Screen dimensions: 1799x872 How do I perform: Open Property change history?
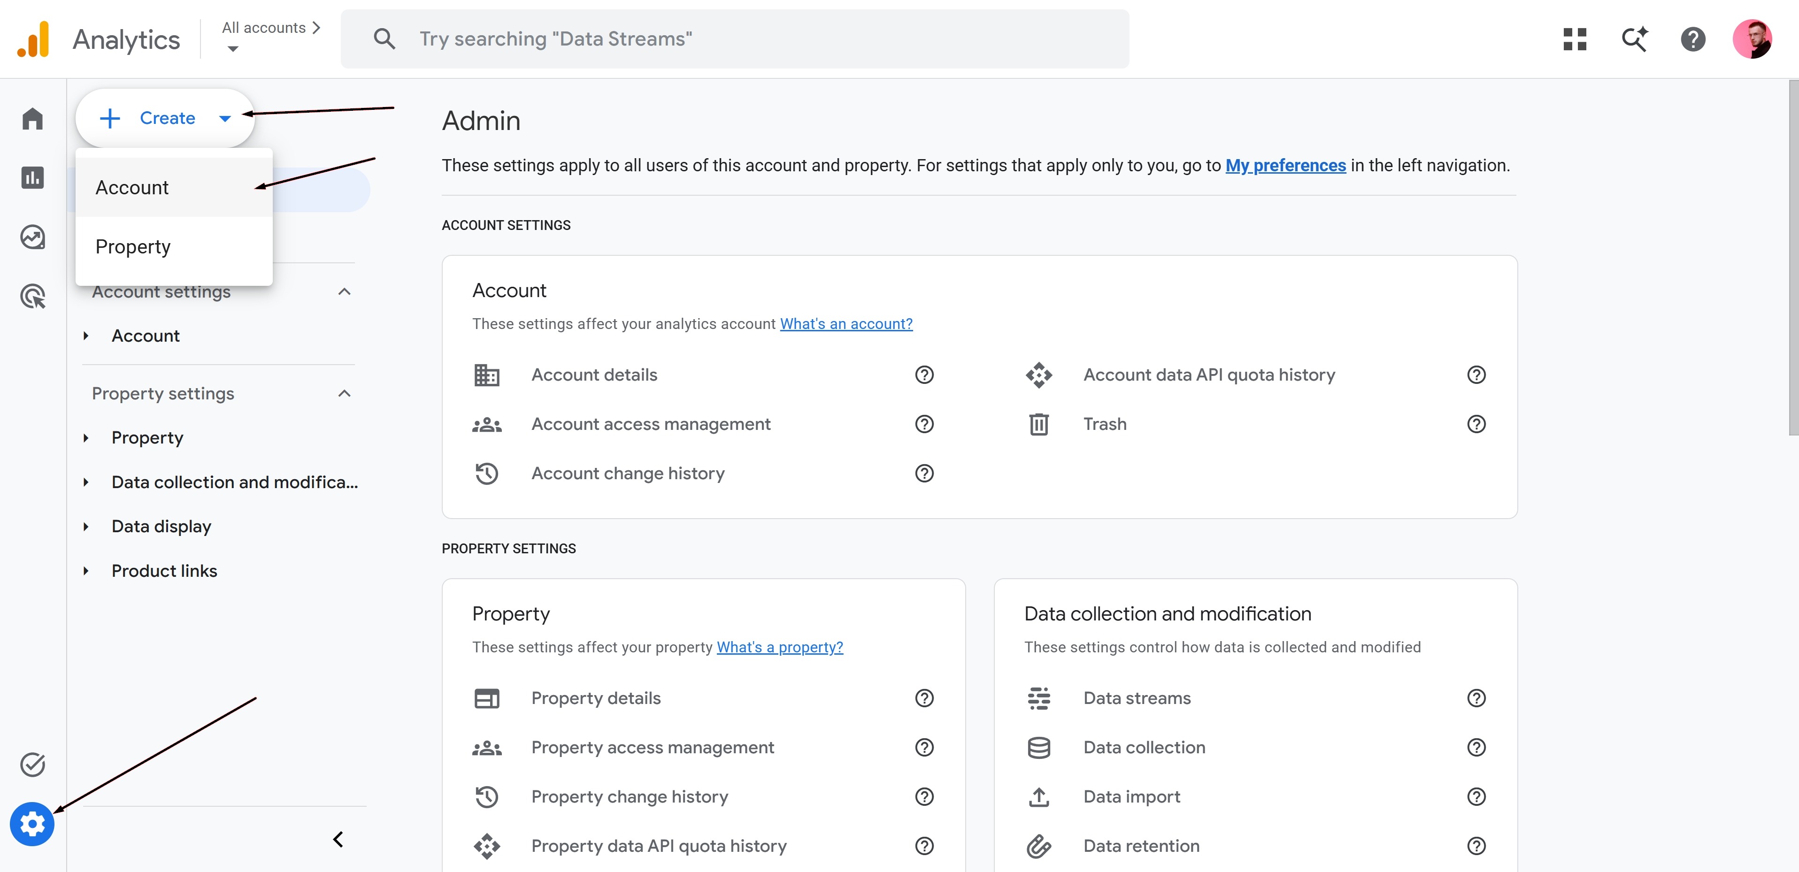click(x=629, y=796)
